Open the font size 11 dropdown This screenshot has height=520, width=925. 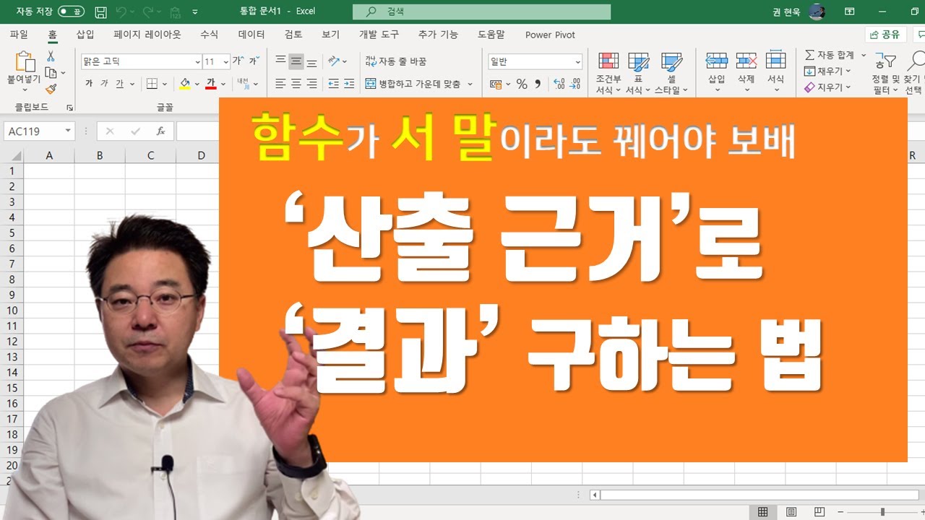point(225,62)
